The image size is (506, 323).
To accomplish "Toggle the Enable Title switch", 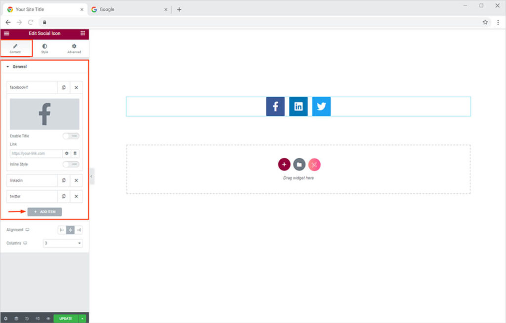I will 71,136.
